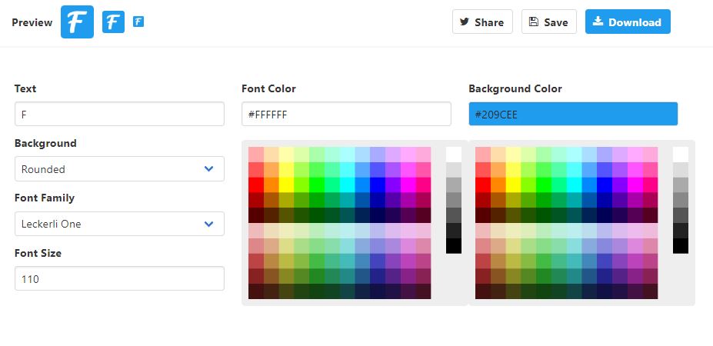
Task: Open the Background shape dropdown
Action: (119, 169)
